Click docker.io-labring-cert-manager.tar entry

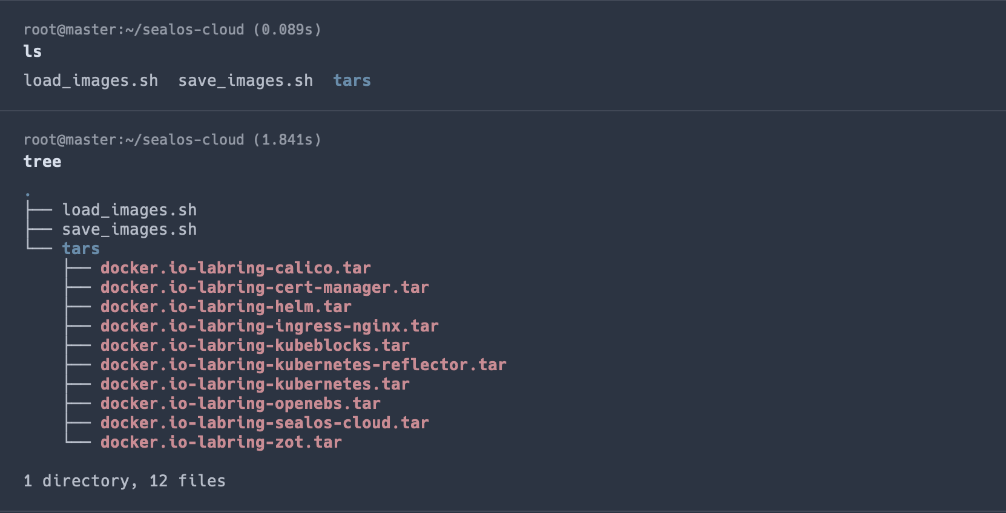click(265, 287)
